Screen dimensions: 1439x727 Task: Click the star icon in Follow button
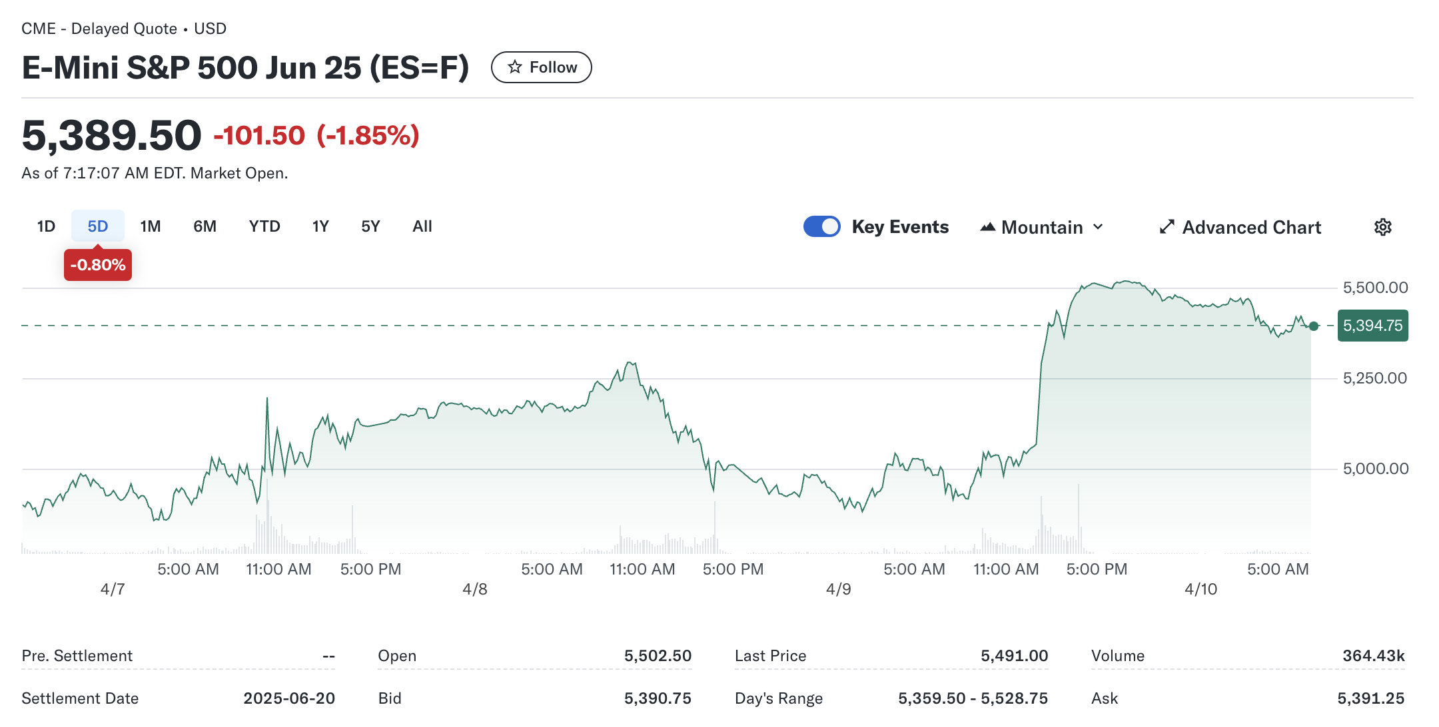(x=514, y=67)
